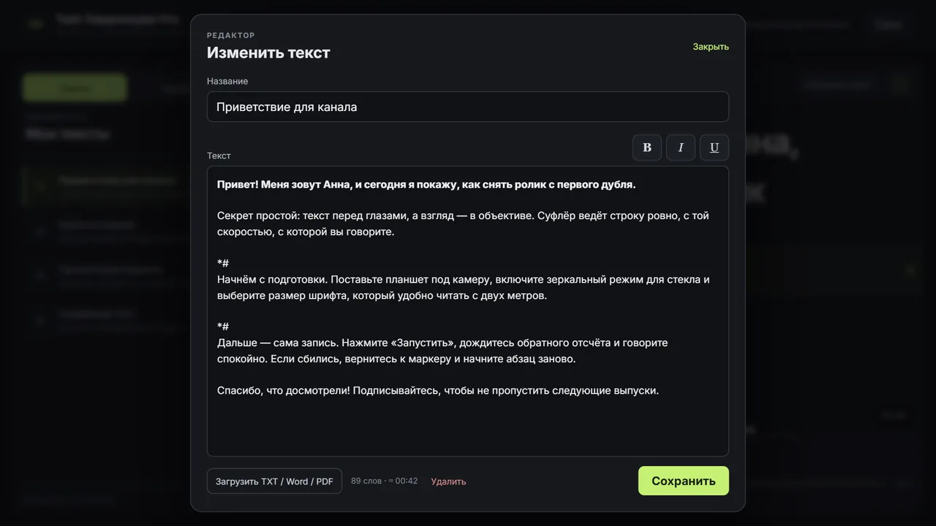Click the paragraph starting 'Секрет простой'
Viewport: 936px width, 526px height.
tap(463, 224)
